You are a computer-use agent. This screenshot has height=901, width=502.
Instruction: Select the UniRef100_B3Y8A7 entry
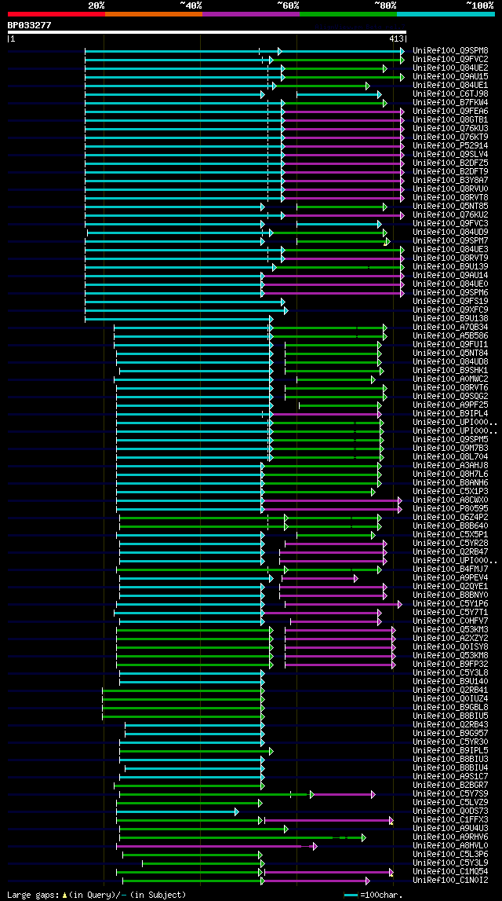450,180
